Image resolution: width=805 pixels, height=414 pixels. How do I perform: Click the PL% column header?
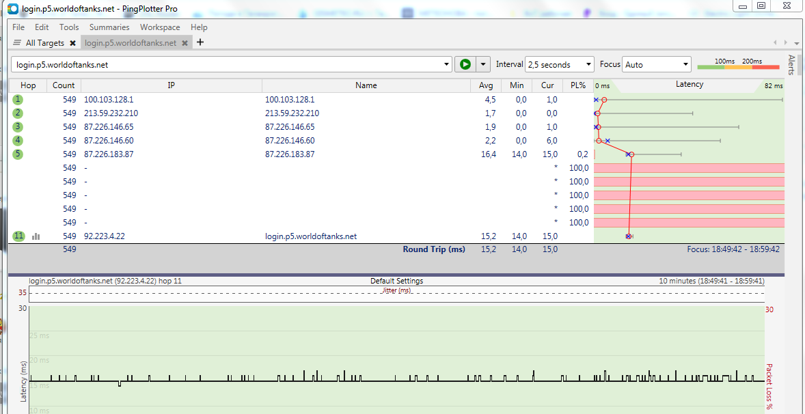(x=577, y=85)
